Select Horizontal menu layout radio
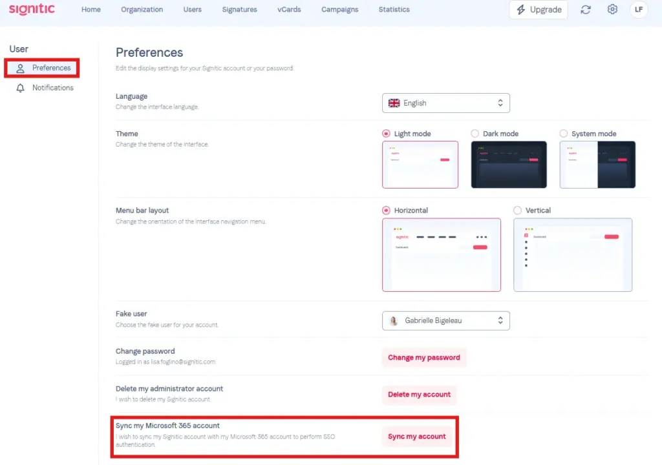Screen dimensions: 662x465 pyautogui.click(x=386, y=210)
